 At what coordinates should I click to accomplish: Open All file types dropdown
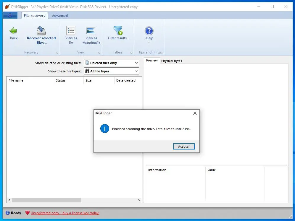click(x=111, y=71)
